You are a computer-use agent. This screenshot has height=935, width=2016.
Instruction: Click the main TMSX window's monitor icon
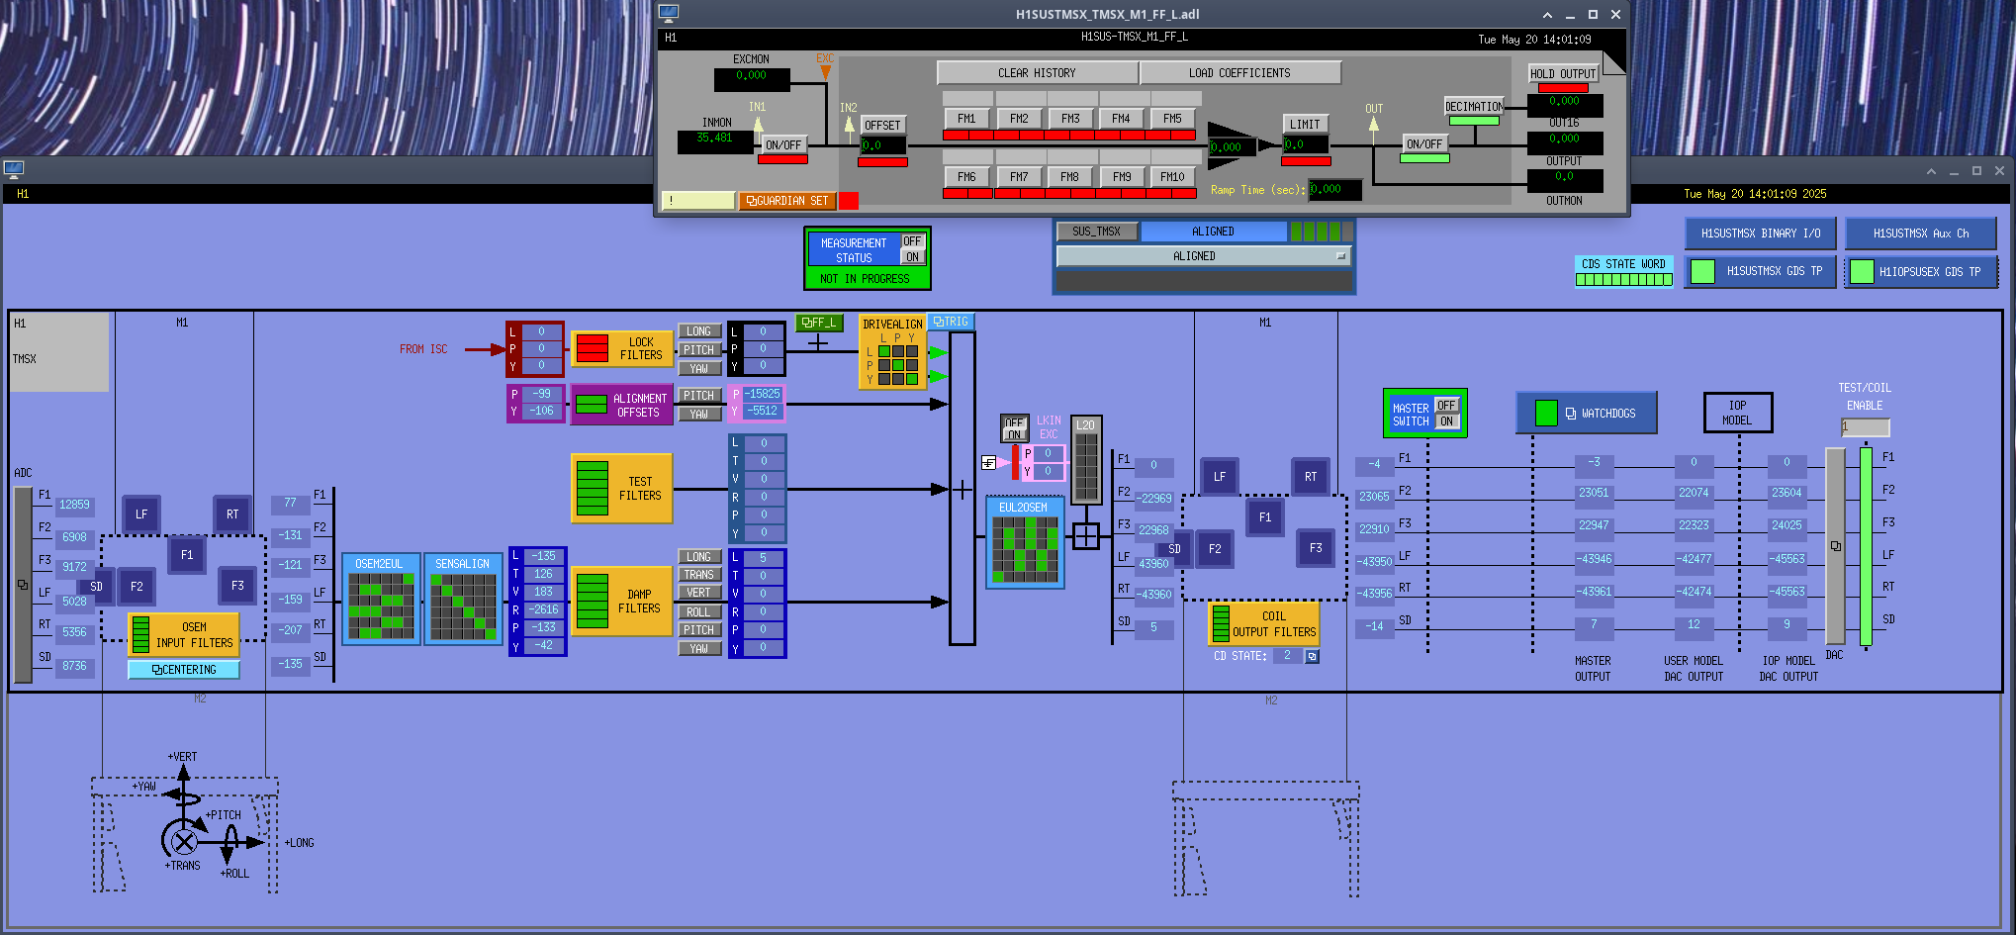pos(13,169)
